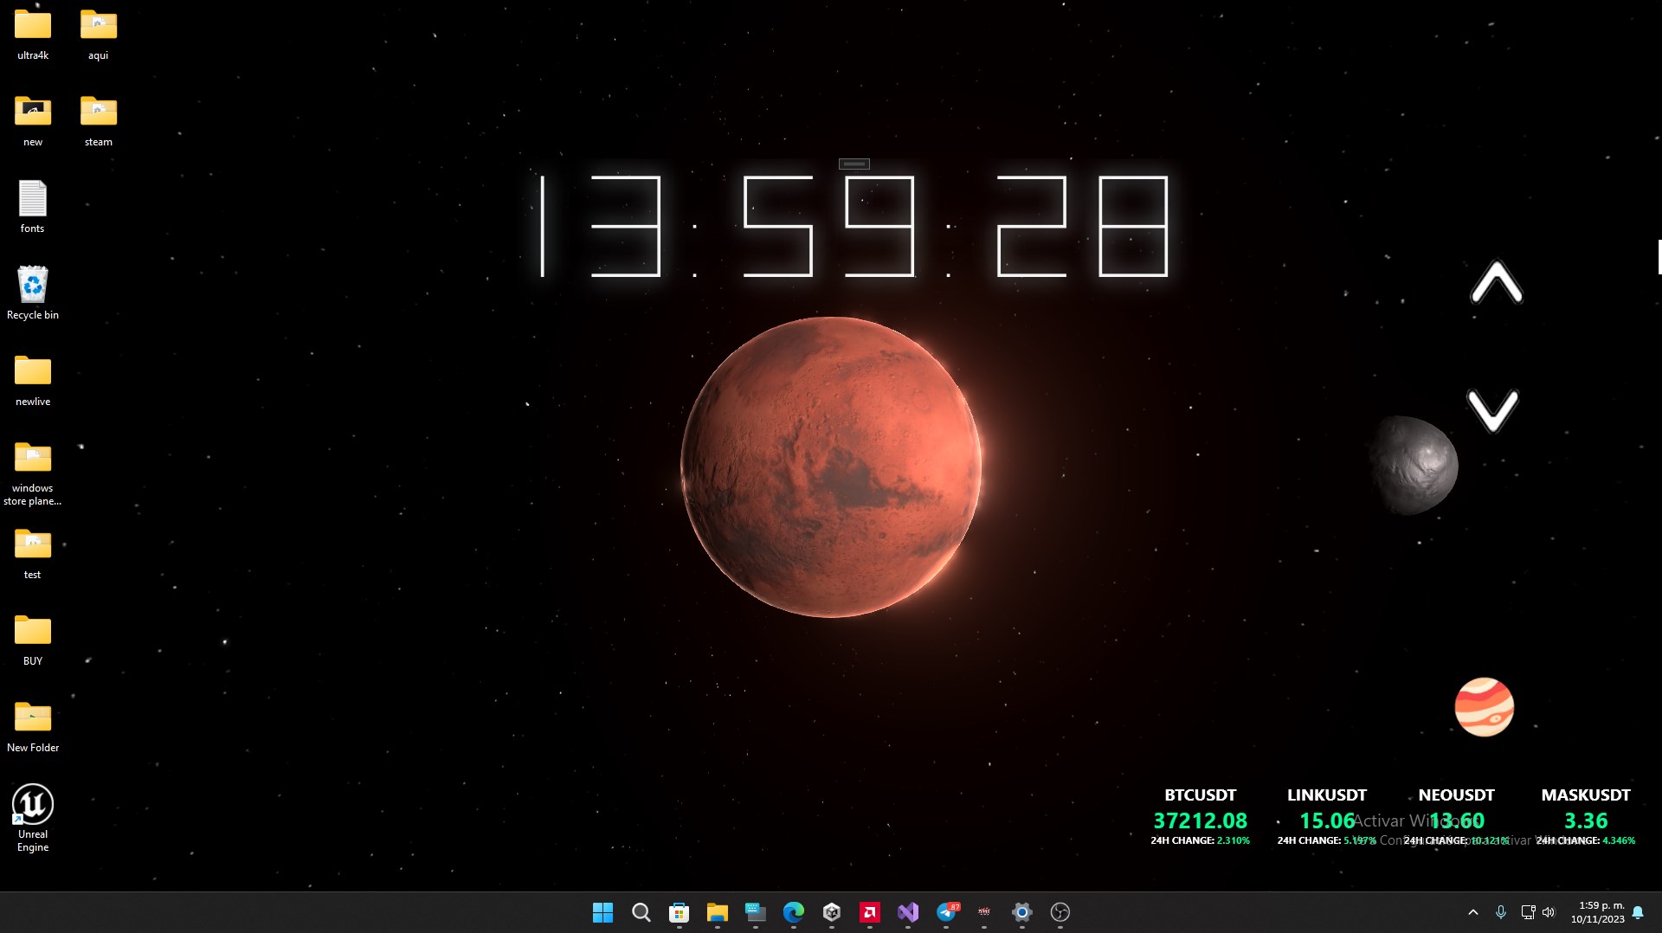The height and width of the screenshot is (933, 1662).
Task: Expand the hidden system tray icons
Action: [1473, 912]
